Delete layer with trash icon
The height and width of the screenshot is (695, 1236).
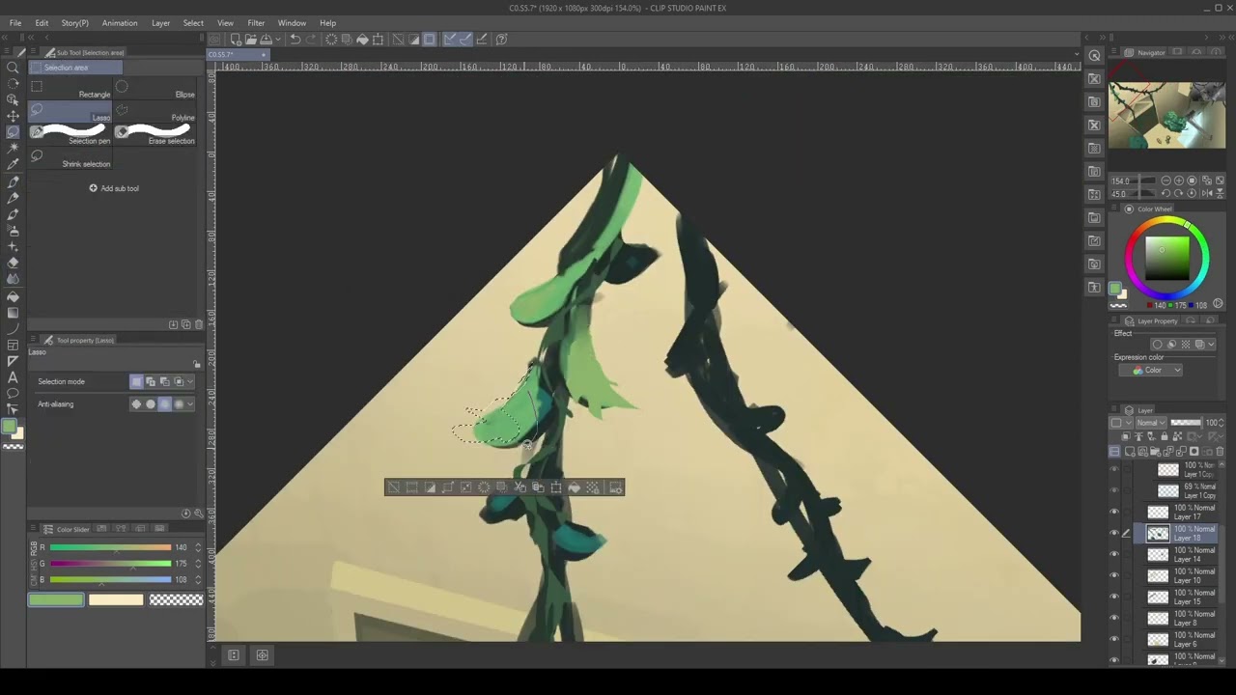tap(1220, 451)
